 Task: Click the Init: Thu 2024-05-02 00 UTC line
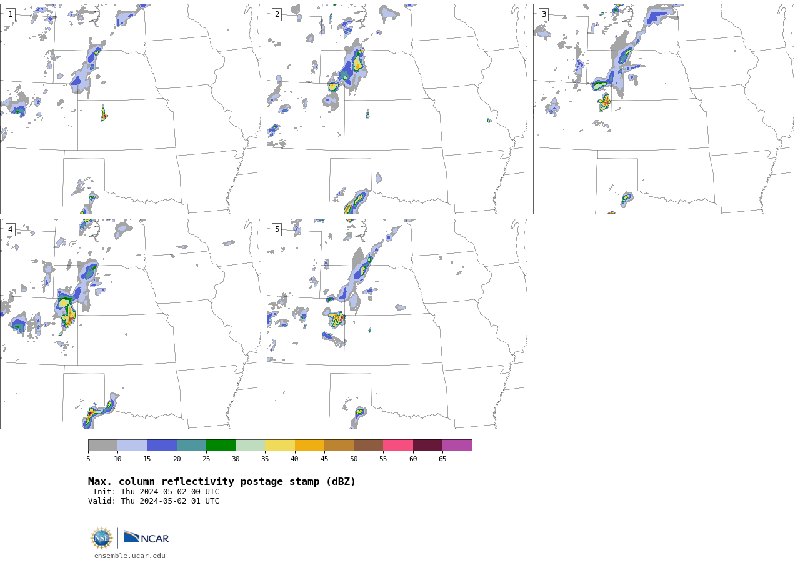pyautogui.click(x=156, y=492)
